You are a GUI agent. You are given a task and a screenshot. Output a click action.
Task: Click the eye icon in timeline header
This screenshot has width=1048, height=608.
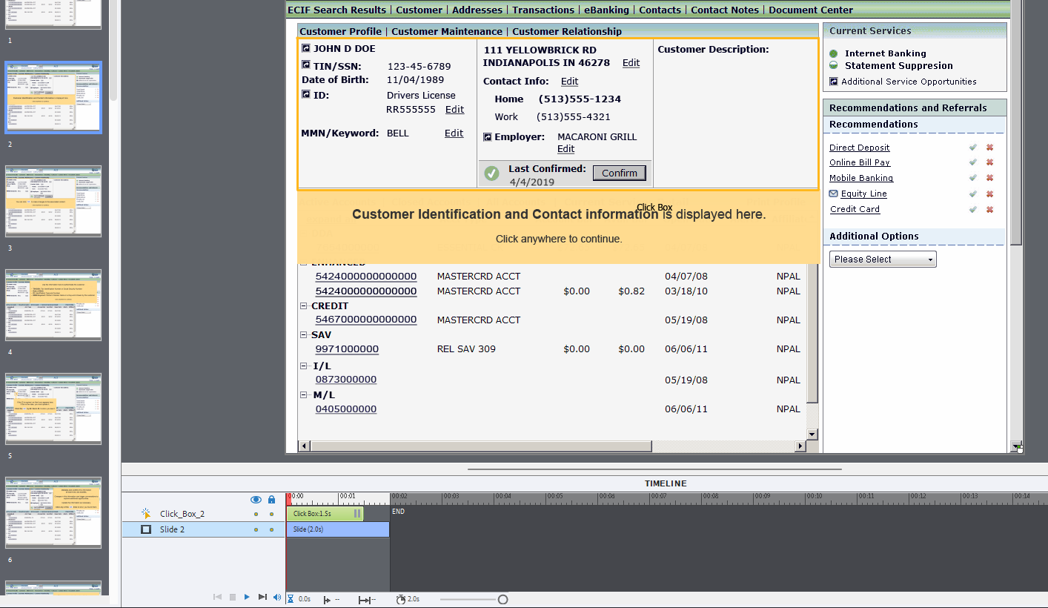tap(256, 500)
